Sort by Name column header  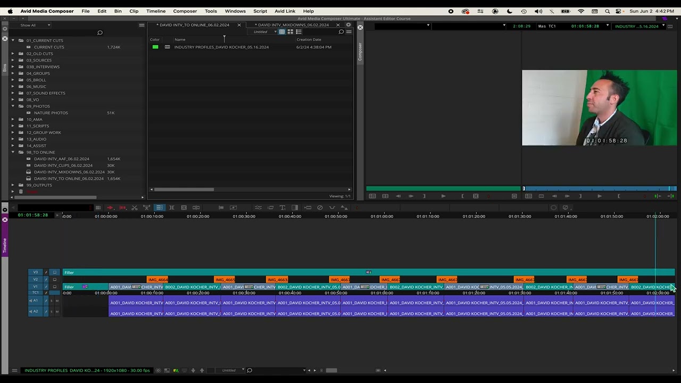click(180, 39)
